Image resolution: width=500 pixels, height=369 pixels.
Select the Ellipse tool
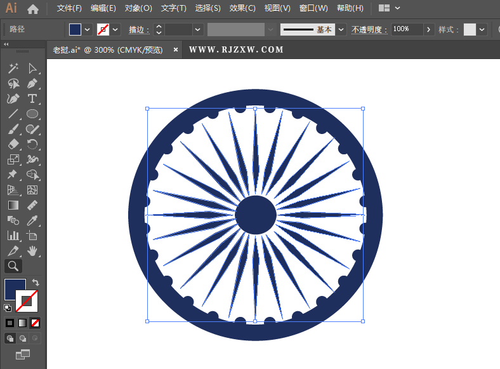pyautogui.click(x=32, y=114)
